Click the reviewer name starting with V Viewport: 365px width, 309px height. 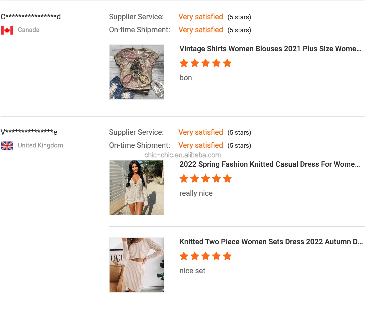[29, 132]
